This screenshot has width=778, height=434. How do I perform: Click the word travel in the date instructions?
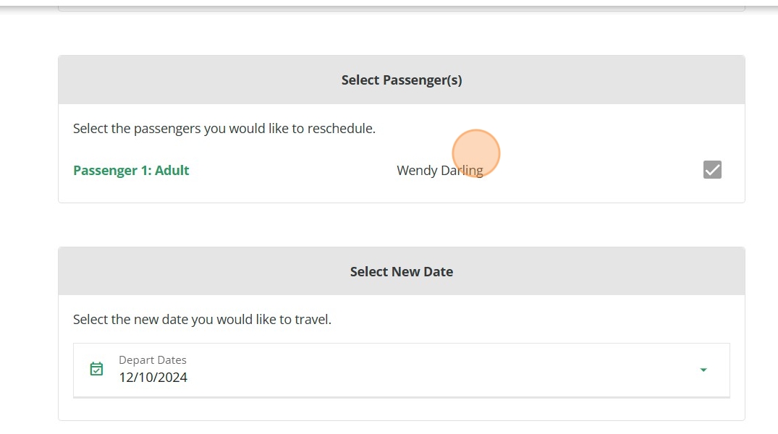pyautogui.click(x=312, y=319)
